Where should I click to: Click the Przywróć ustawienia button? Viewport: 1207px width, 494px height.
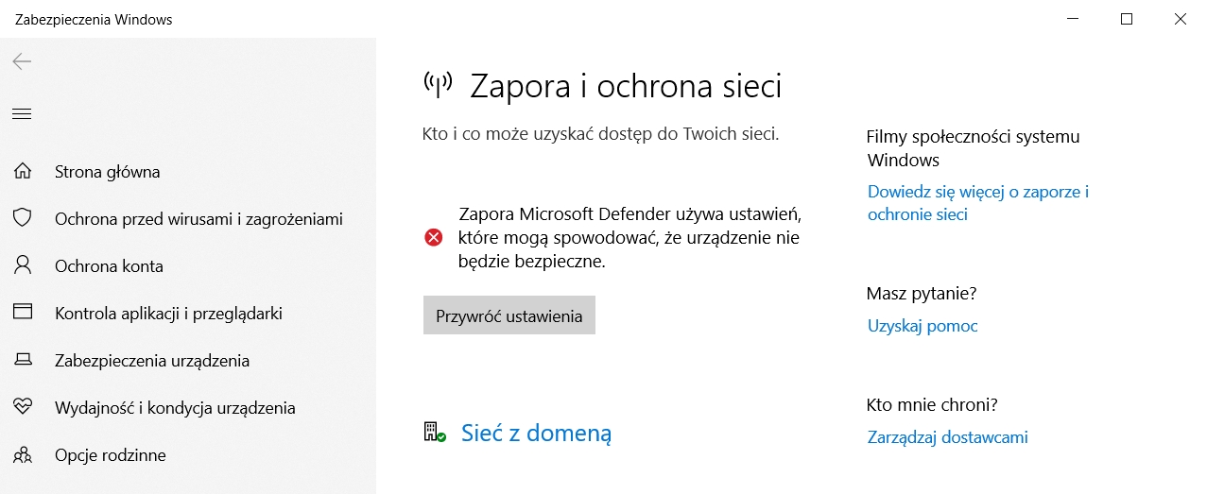(509, 315)
